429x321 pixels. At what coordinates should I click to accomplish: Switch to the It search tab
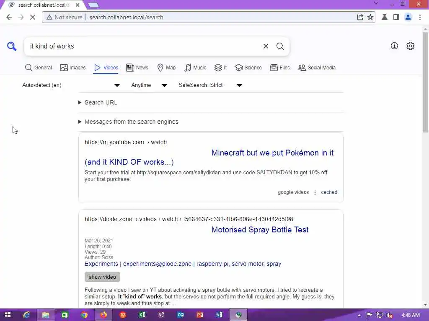click(x=220, y=67)
